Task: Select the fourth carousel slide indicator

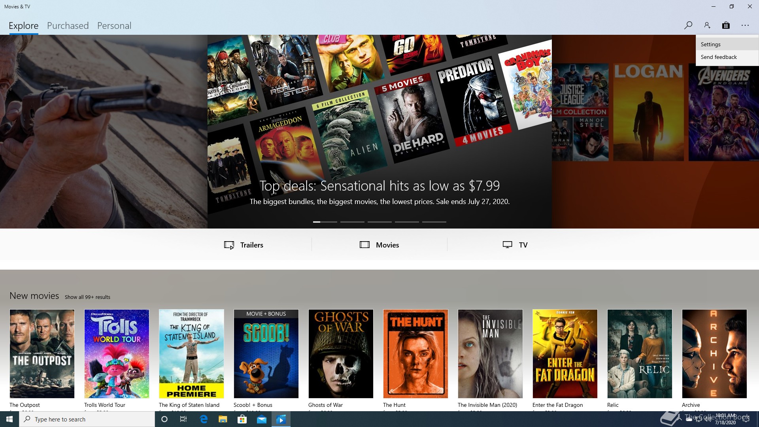Action: [x=407, y=222]
